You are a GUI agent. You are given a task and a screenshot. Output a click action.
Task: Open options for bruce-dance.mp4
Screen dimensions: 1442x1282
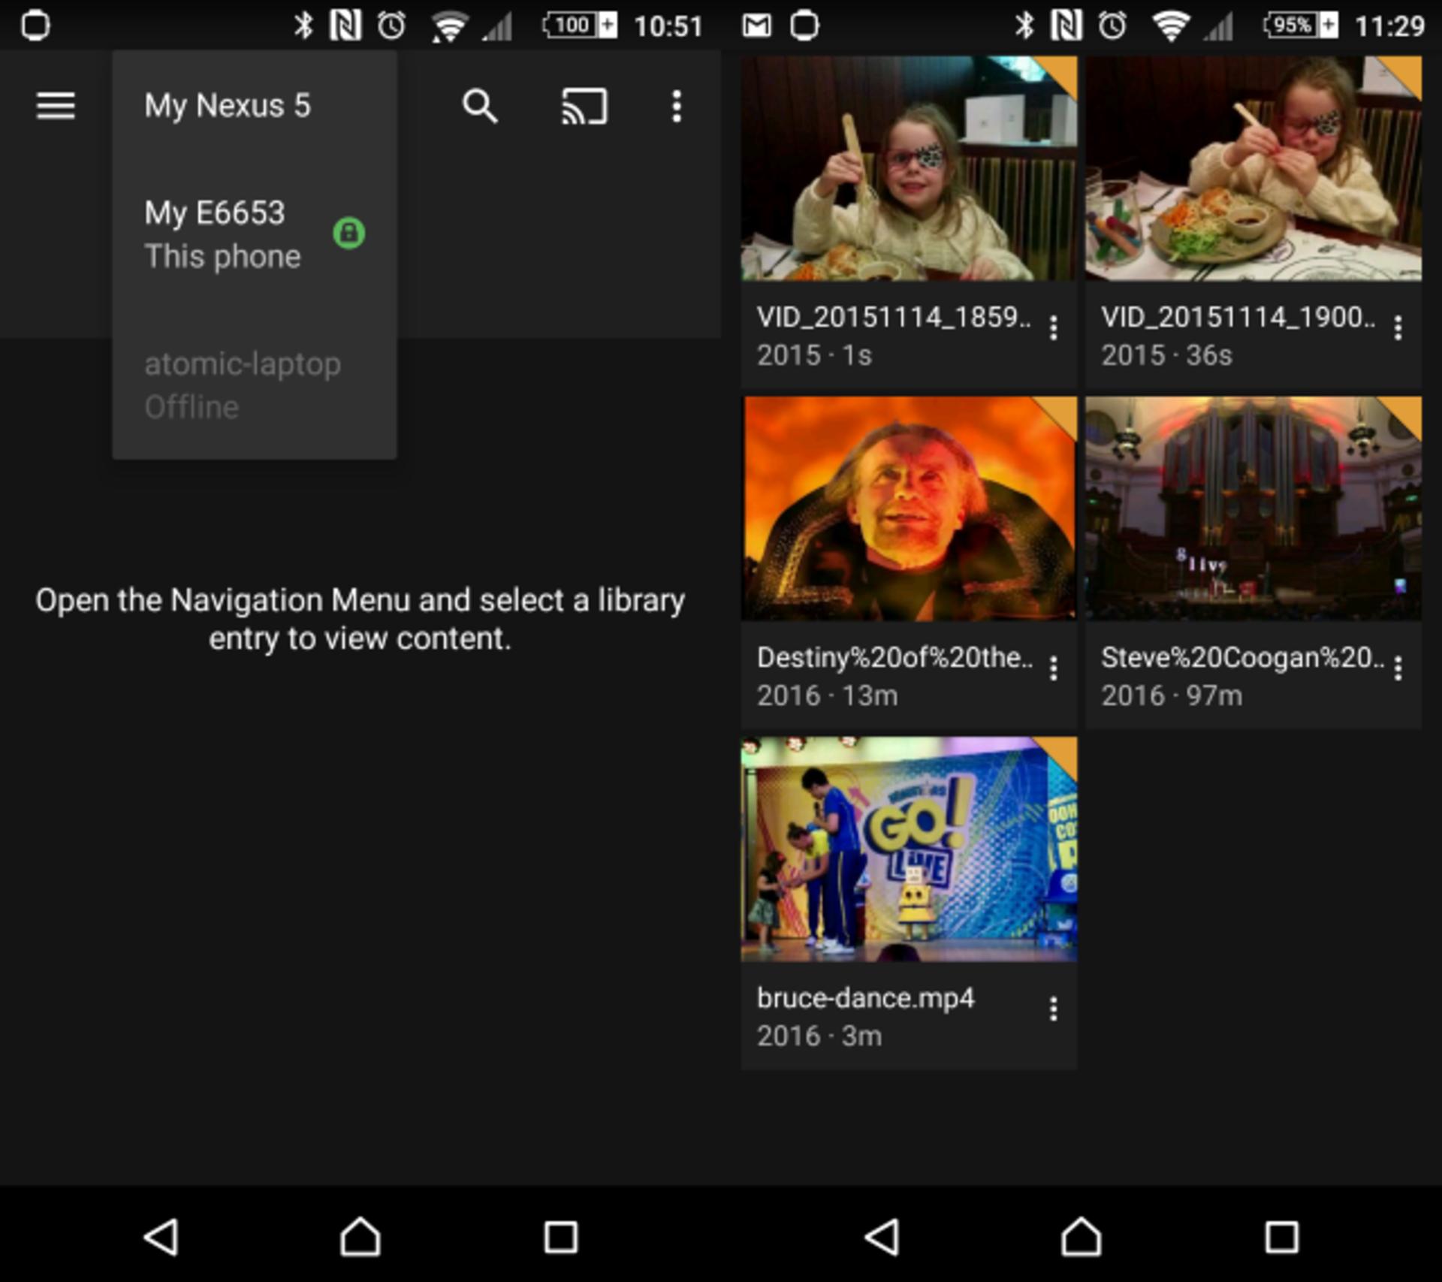click(1054, 1009)
